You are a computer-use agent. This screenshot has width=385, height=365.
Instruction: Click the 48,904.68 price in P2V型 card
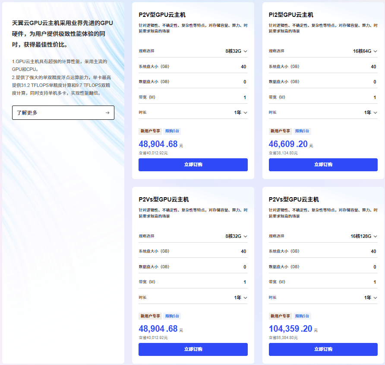coord(158,144)
